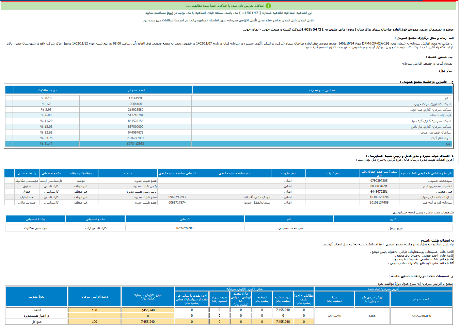Click the کد ملی header in CEO table
This screenshot has width=459, height=331.
click(x=185, y=219)
